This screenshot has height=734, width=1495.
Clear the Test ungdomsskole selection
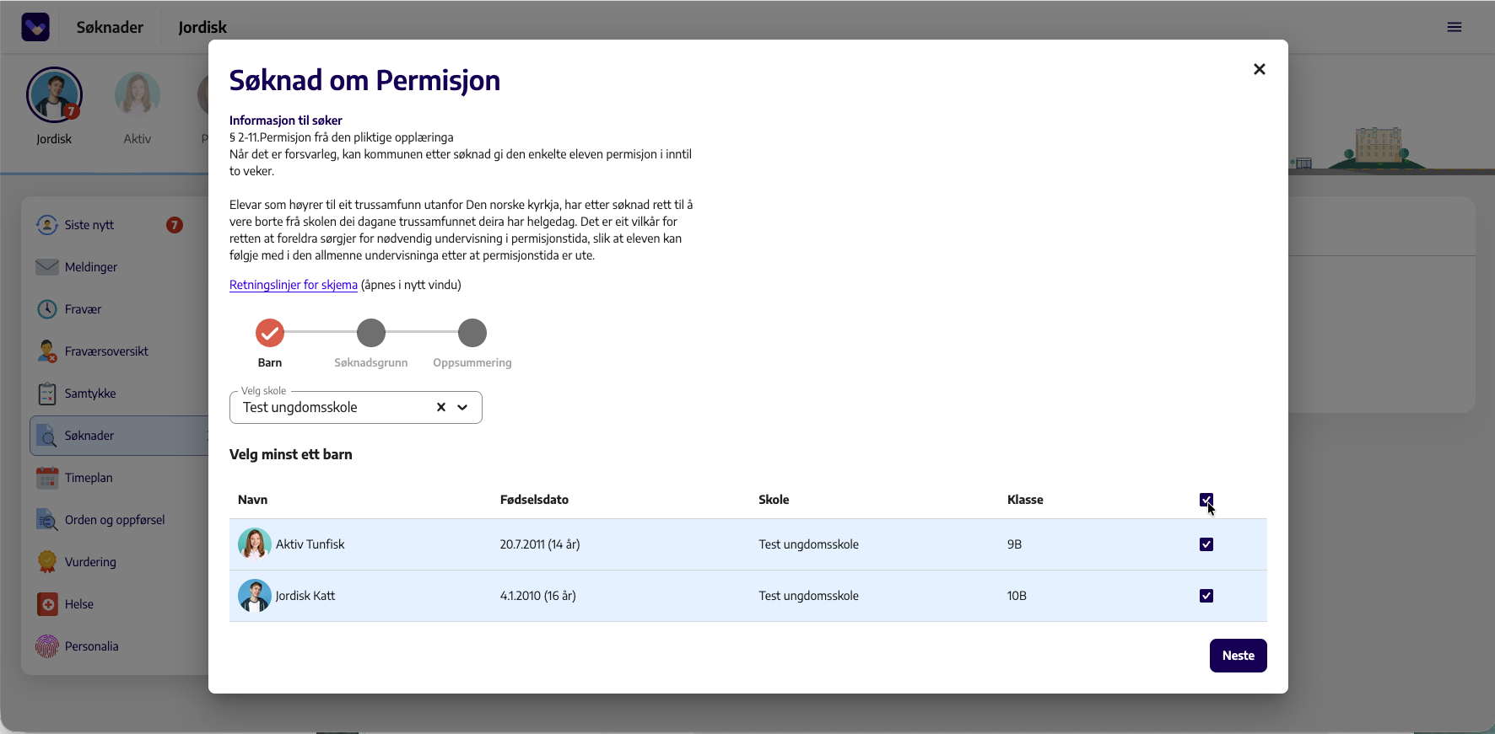pos(440,407)
